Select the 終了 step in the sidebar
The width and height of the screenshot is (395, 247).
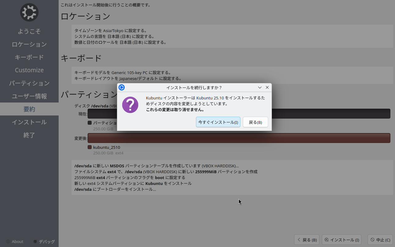[29, 135]
